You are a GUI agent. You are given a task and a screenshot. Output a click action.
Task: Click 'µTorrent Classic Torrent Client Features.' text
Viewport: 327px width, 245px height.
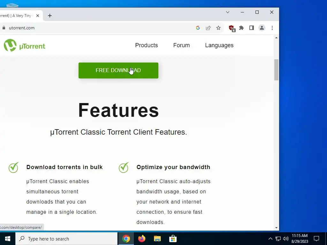click(118, 132)
